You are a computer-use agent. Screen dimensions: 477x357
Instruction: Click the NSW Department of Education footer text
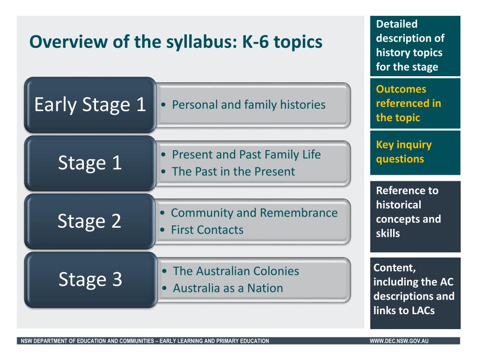click(145, 341)
